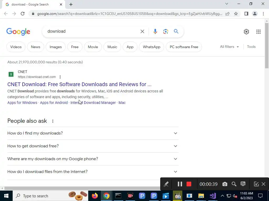The height and width of the screenshot is (201, 269).
Task: Open Google quick settings gear
Action: point(246,32)
